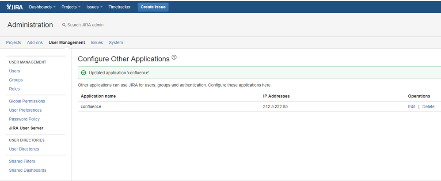This screenshot has width=441, height=181.
Task: Switch to the Add-ons admin tab
Action: 35,43
